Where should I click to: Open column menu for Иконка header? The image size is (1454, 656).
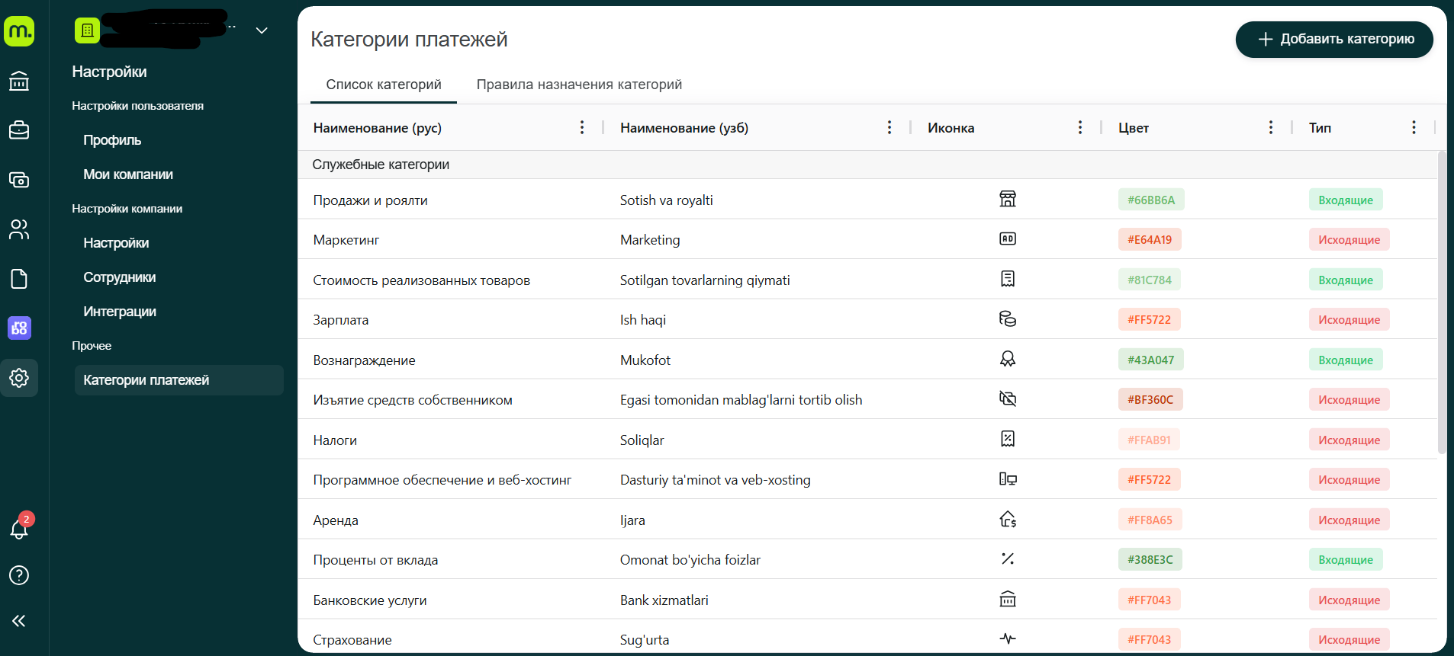1079,127
